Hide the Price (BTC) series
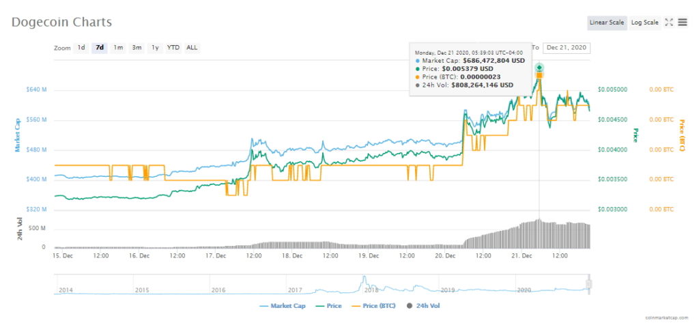The width and height of the screenshot is (699, 323). point(374,306)
